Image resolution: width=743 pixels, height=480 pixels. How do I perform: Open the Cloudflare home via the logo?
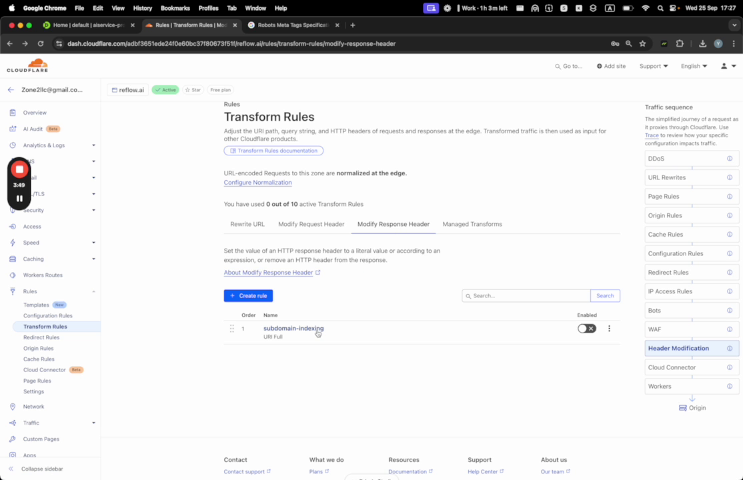pos(27,65)
